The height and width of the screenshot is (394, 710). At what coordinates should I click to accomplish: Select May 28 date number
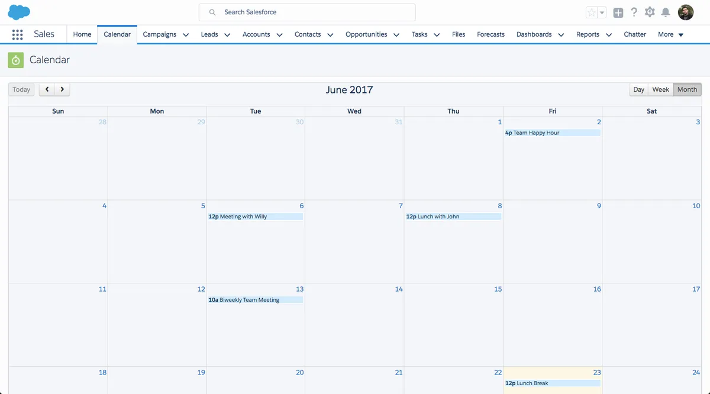pyautogui.click(x=102, y=122)
